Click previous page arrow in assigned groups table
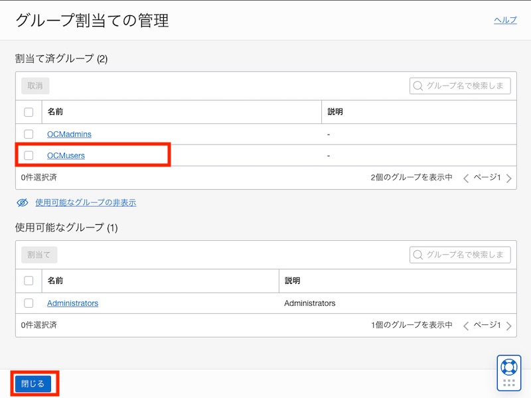Screen dimensions: 531x398 [x=466, y=178]
